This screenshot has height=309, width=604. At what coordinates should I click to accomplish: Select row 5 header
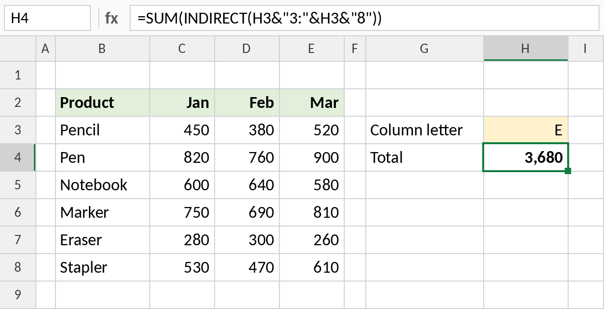point(18,185)
